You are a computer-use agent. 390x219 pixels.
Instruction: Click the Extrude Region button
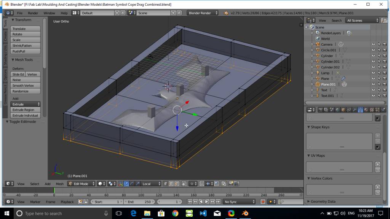click(25, 110)
